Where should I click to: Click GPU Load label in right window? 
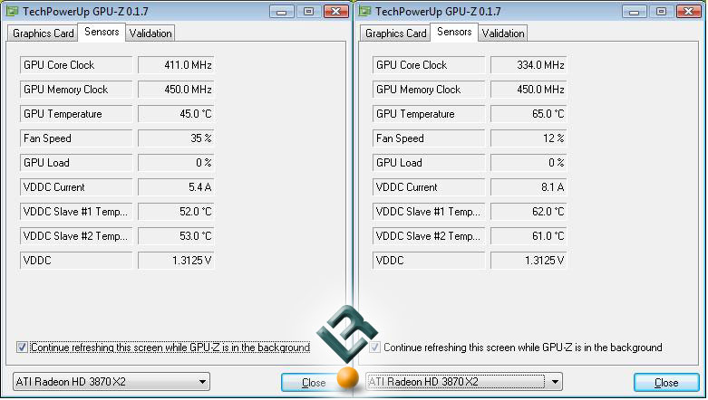point(429,162)
